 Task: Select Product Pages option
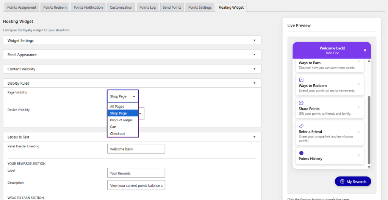click(x=123, y=120)
